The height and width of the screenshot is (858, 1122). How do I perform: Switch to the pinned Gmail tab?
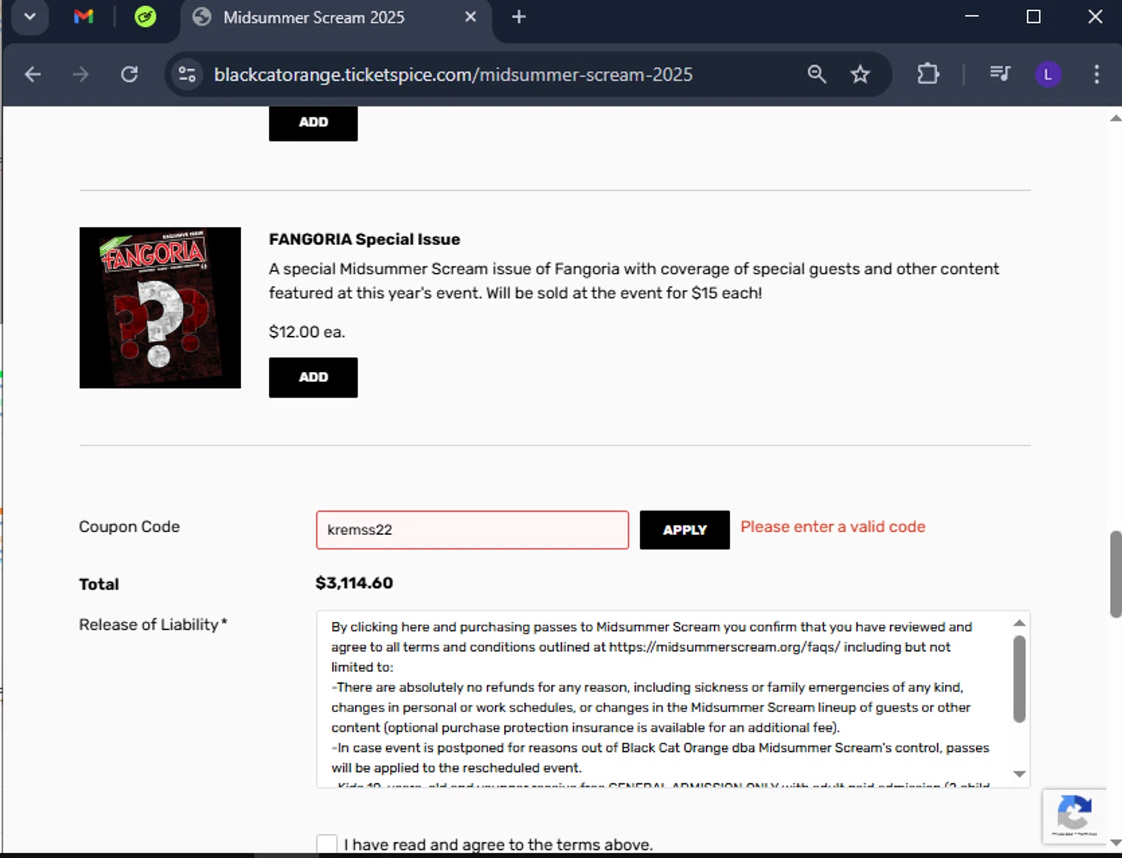coord(84,16)
